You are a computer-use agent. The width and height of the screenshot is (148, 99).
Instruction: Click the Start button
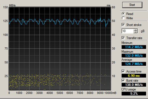[132, 5]
